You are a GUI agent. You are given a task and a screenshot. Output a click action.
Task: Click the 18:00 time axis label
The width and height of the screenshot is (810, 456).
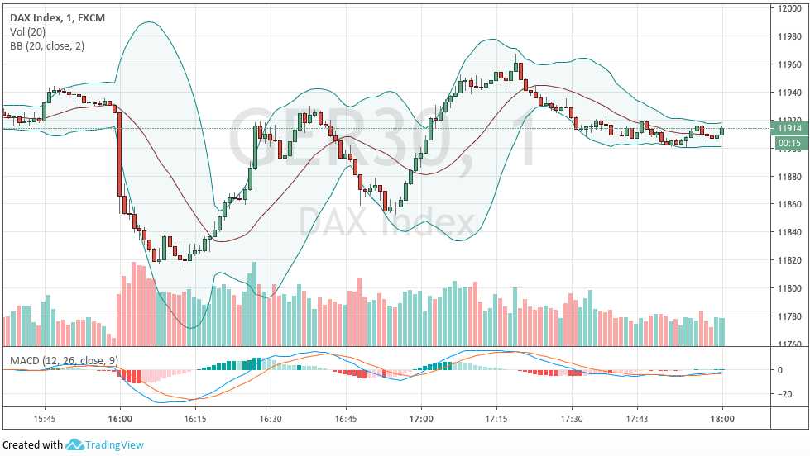tap(722, 419)
